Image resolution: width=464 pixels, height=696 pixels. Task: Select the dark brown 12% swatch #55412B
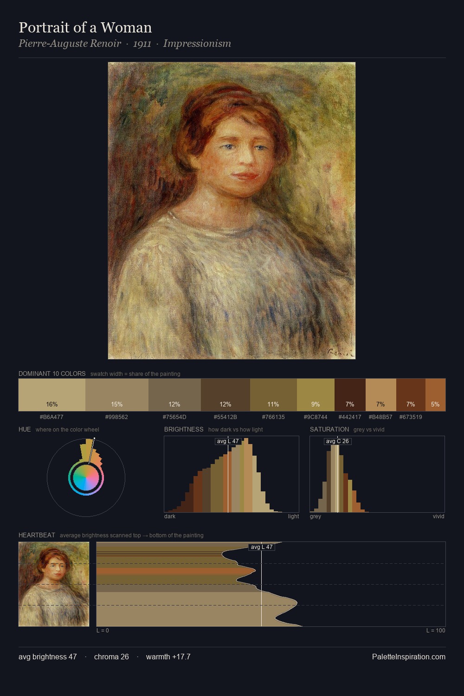point(226,395)
